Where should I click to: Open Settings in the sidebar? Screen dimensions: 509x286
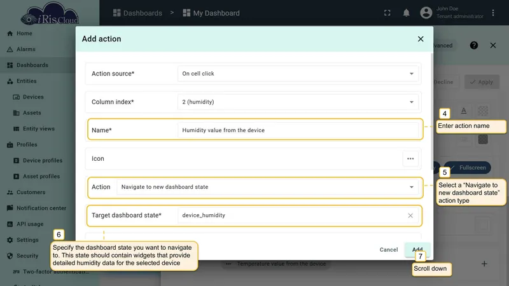[x=27, y=240]
